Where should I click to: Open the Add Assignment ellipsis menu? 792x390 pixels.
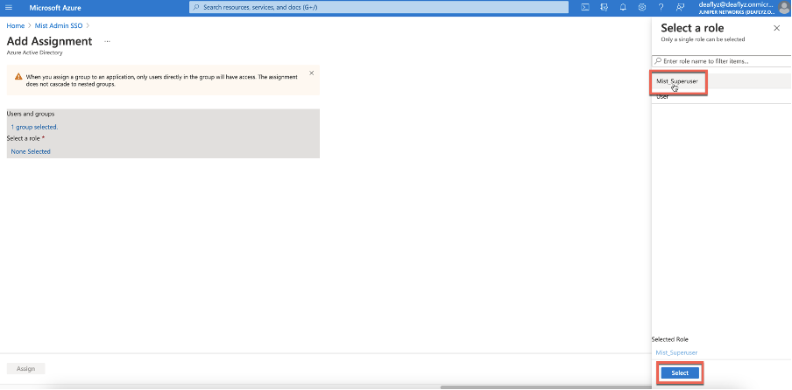coord(108,41)
